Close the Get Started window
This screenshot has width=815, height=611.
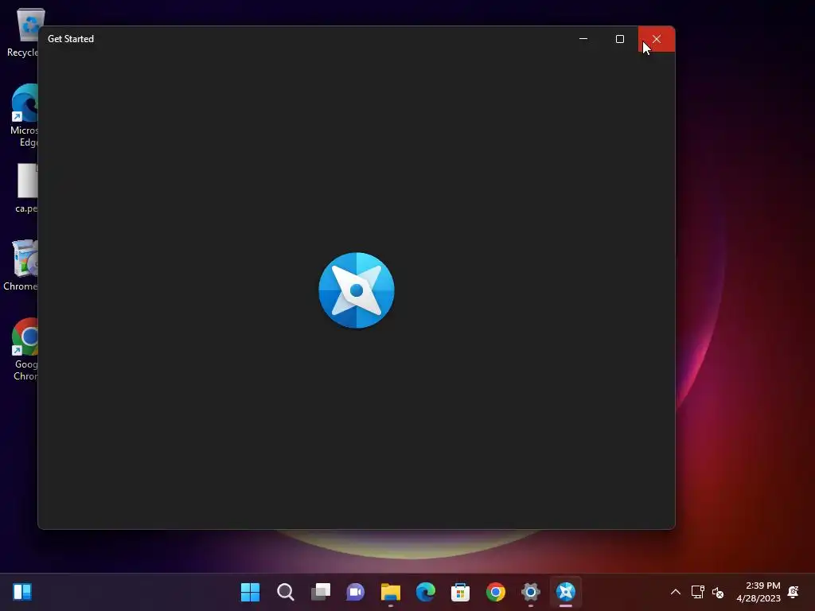[657, 39]
